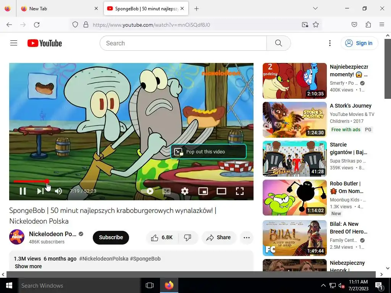Screen dimensions: 391x293
Task: Click page vertical scrollbar thumb
Action: pyautogui.click(x=388, y=69)
